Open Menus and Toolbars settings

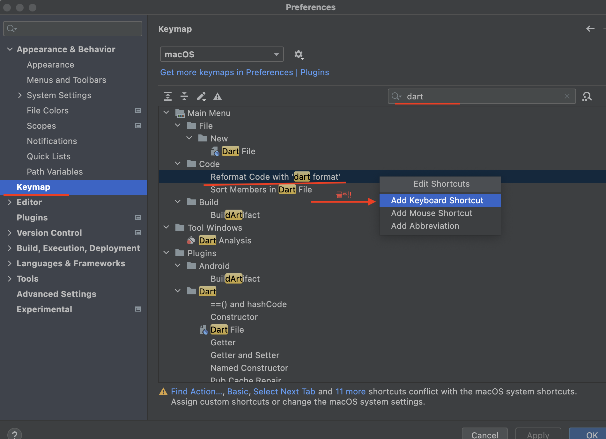coord(66,80)
